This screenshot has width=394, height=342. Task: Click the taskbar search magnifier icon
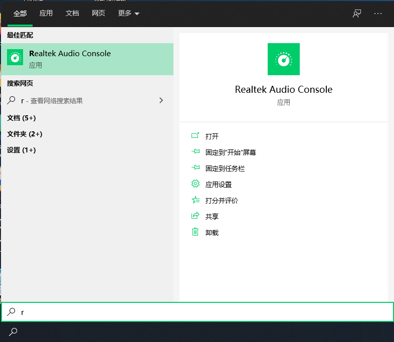(x=14, y=331)
